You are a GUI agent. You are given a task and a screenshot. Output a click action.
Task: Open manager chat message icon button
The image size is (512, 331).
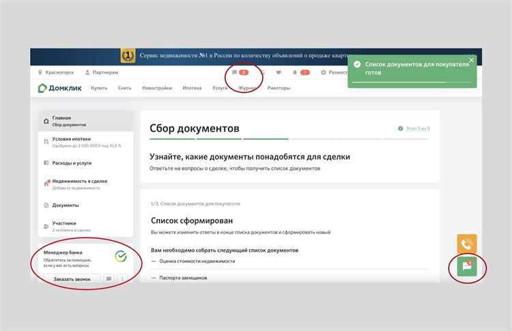(x=109, y=278)
